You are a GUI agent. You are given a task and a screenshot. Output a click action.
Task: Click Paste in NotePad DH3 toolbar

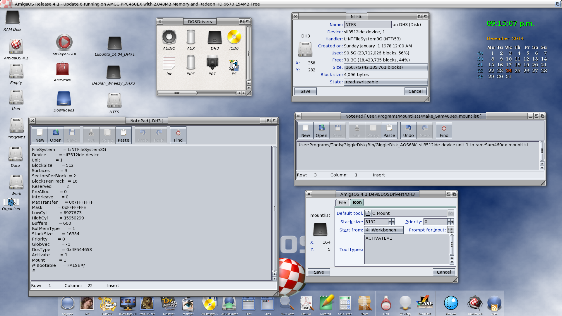(123, 135)
